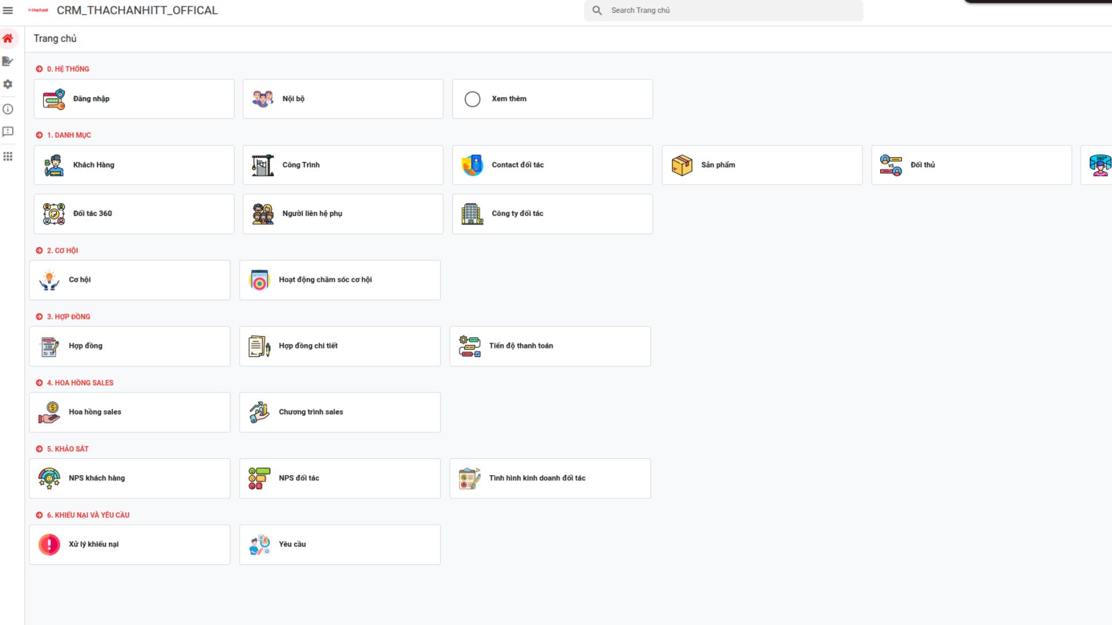The width and height of the screenshot is (1112, 625).
Task: Collapse the 0. HỆ THỐNG section
Action: pyautogui.click(x=39, y=69)
